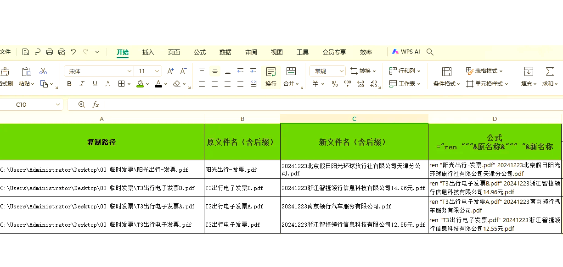
Task: Decrease decimal places icon
Action: [x=373, y=84]
